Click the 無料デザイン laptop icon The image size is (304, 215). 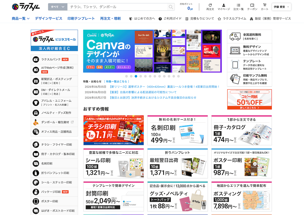[235, 50]
